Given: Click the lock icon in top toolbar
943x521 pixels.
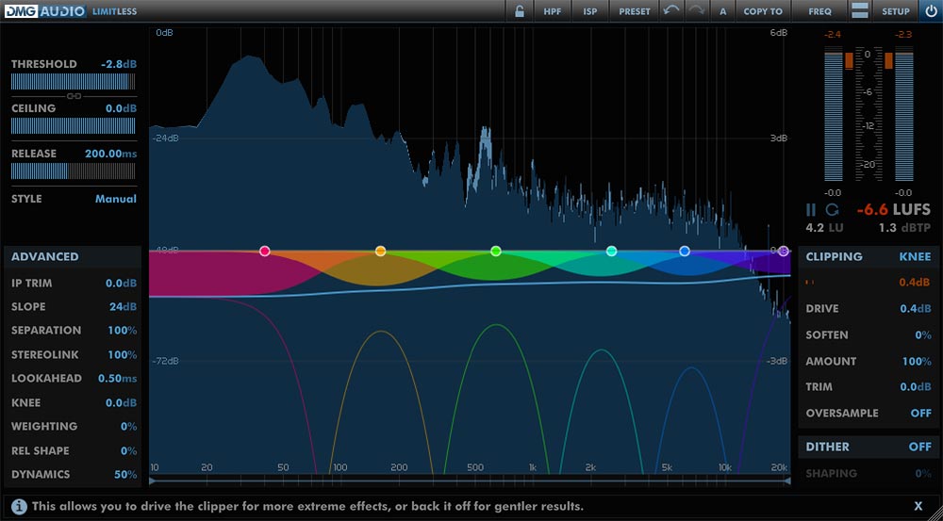Looking at the screenshot, I should click(519, 10).
